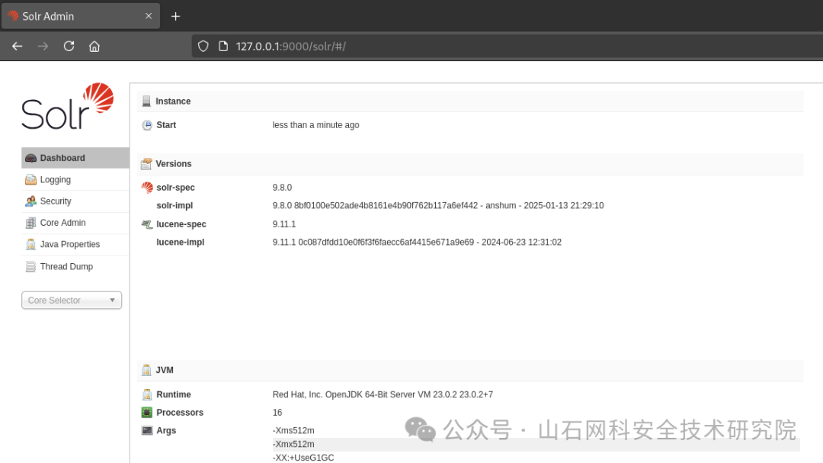Click the solr-impl version string
Screen dimensions: 823x463
[x=438, y=205]
